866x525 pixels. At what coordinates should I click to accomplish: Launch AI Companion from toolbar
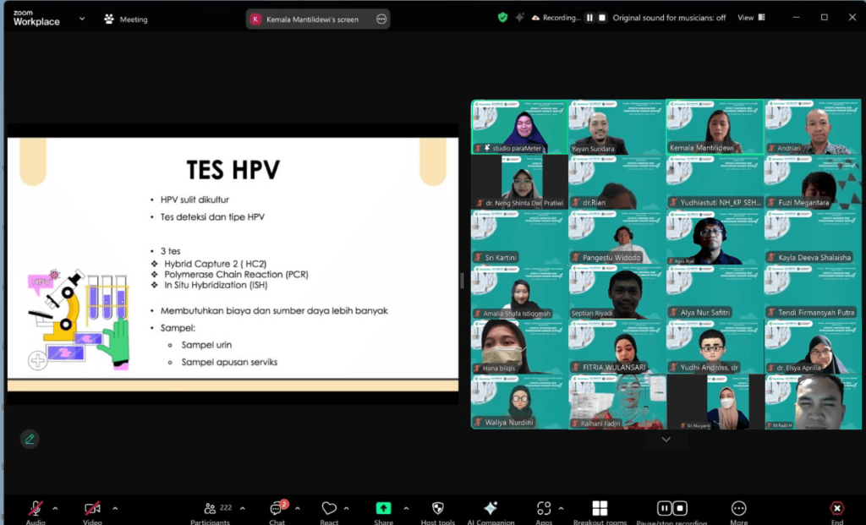pos(490,509)
